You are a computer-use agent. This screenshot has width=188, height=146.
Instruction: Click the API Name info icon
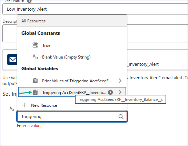click(x=29, y=1)
